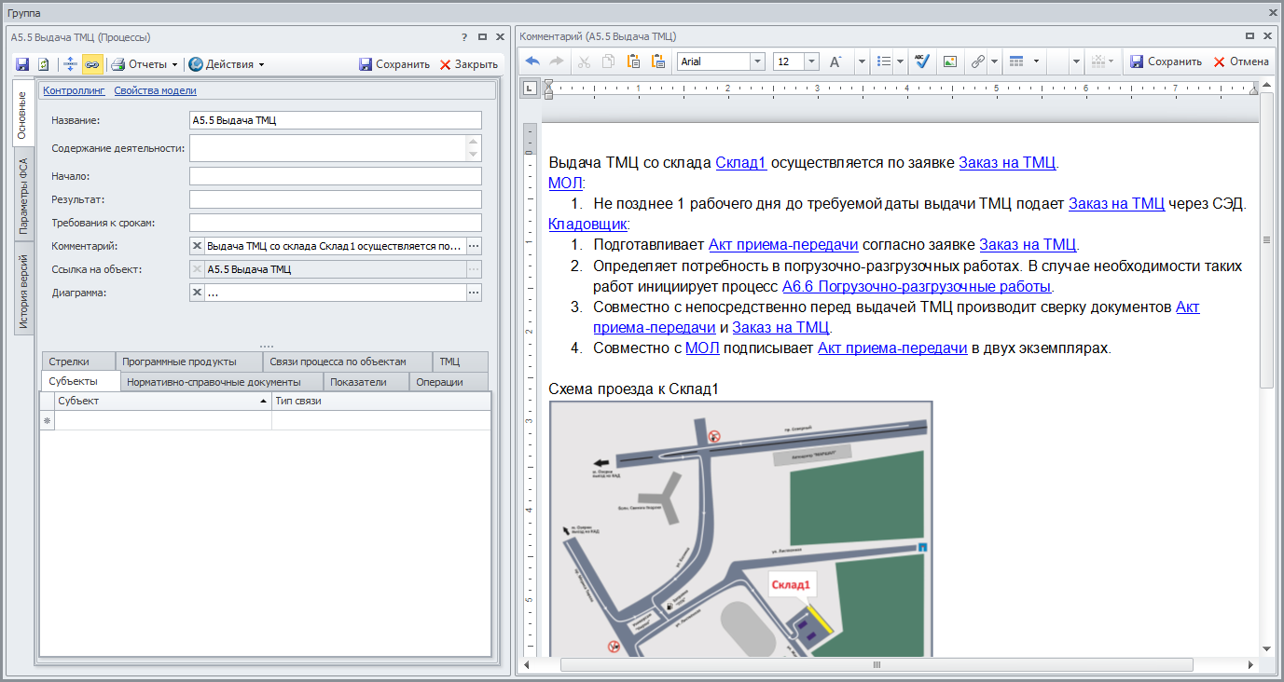Click the insert hyperlink chain icon
Viewport: 1284px width, 682px height.
click(x=976, y=61)
